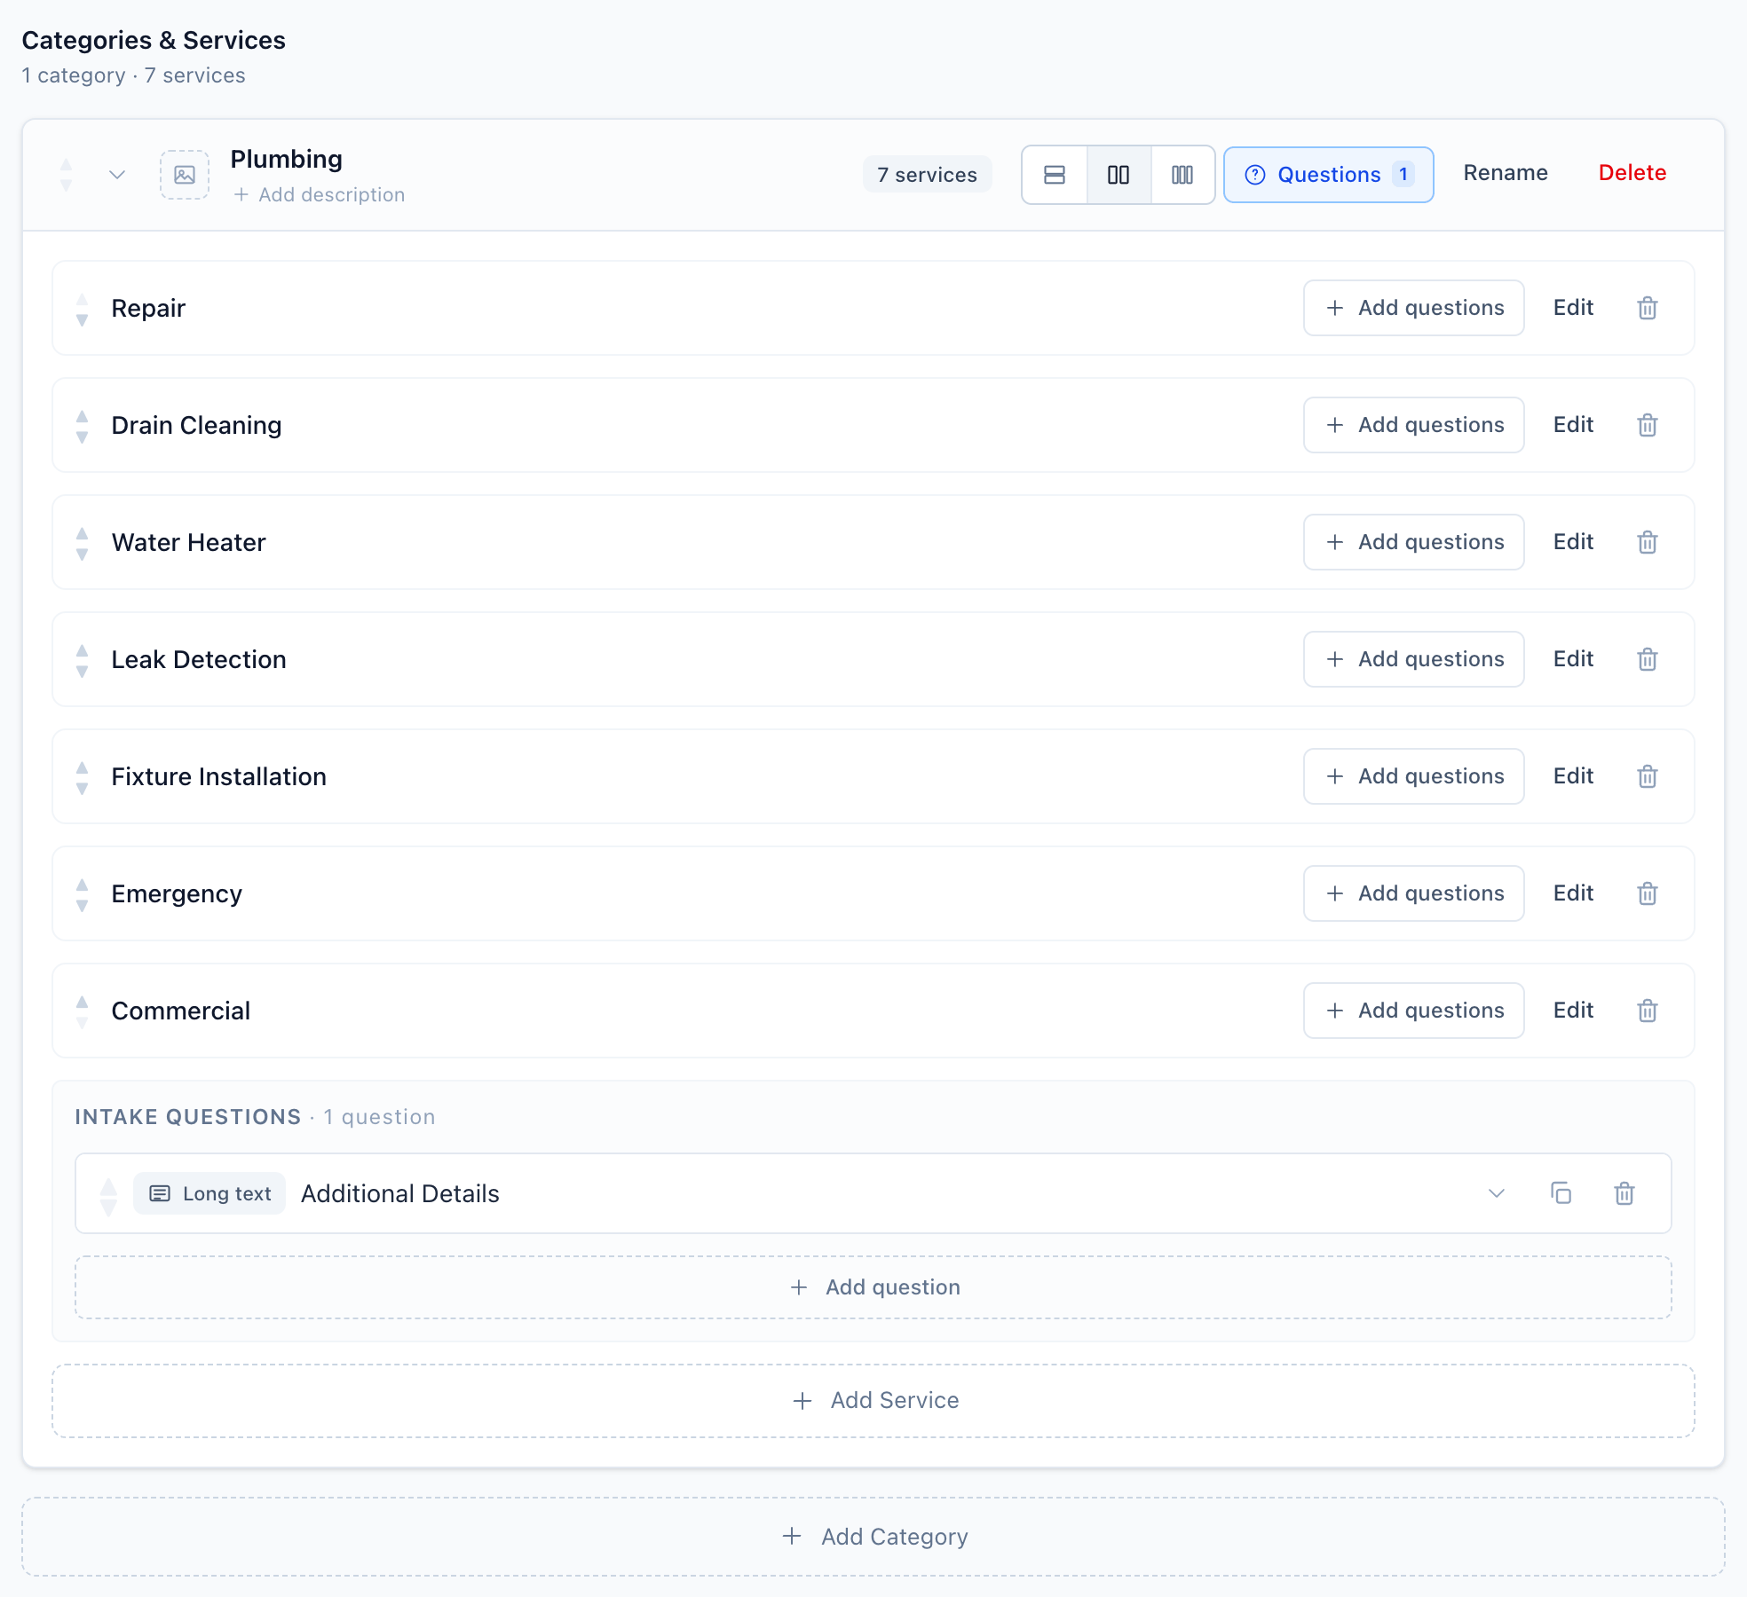Select two-column layout for Plumbing
Image resolution: width=1747 pixels, height=1597 pixels.
click(1119, 175)
